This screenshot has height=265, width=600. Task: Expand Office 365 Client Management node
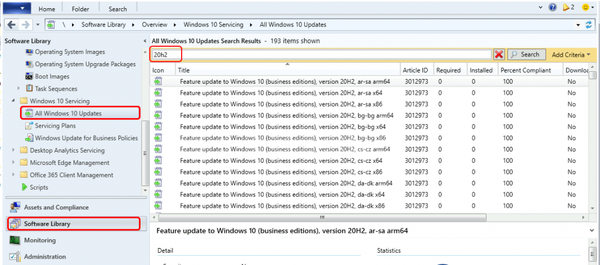(13, 175)
